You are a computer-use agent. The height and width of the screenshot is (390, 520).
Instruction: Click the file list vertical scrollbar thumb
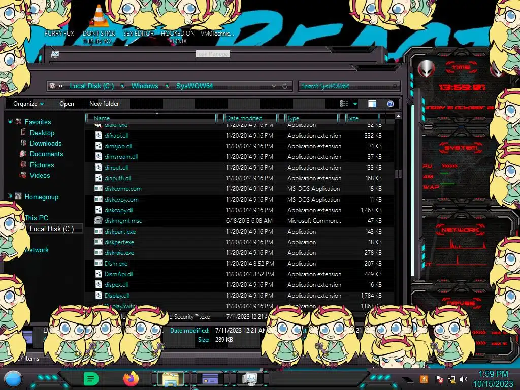(x=398, y=174)
